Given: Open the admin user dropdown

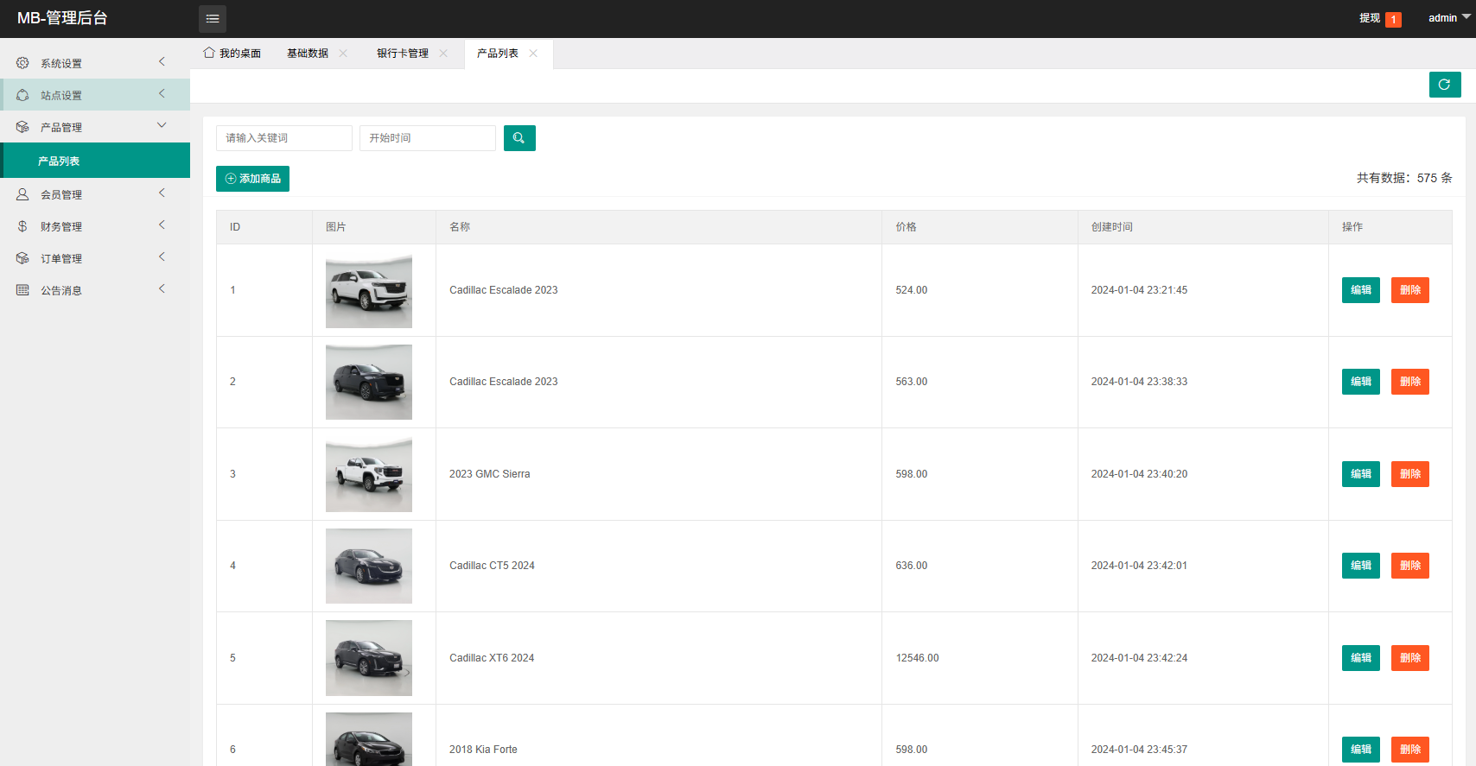Looking at the screenshot, I should (x=1449, y=18).
